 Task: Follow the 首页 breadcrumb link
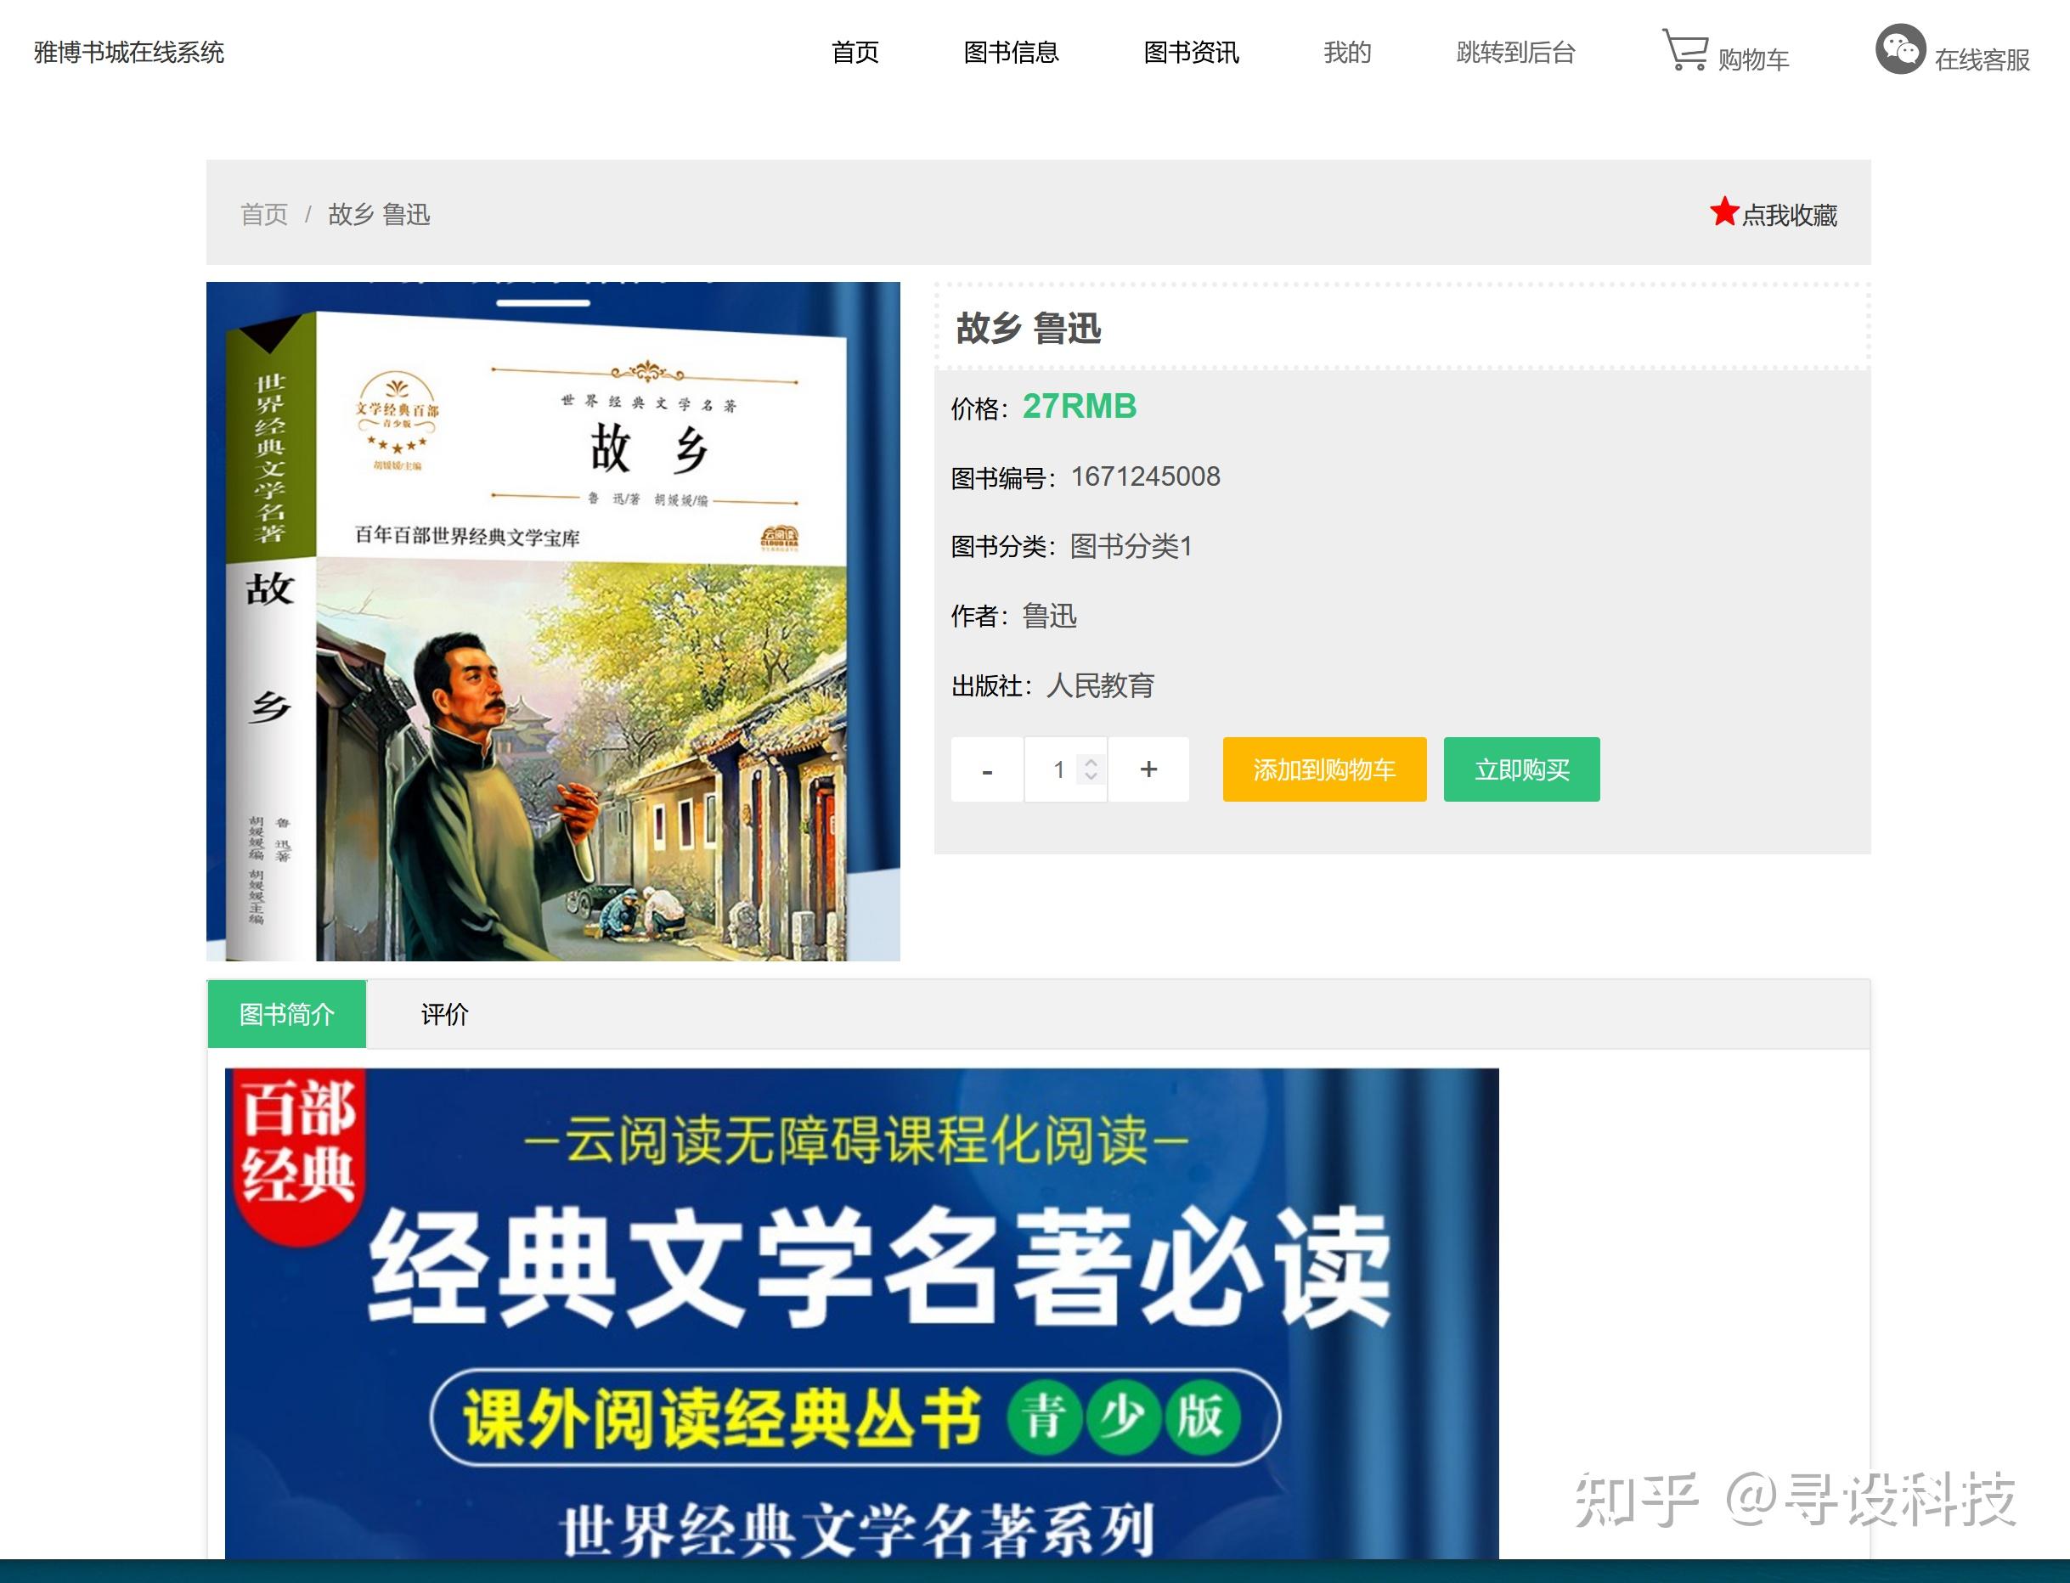(264, 215)
